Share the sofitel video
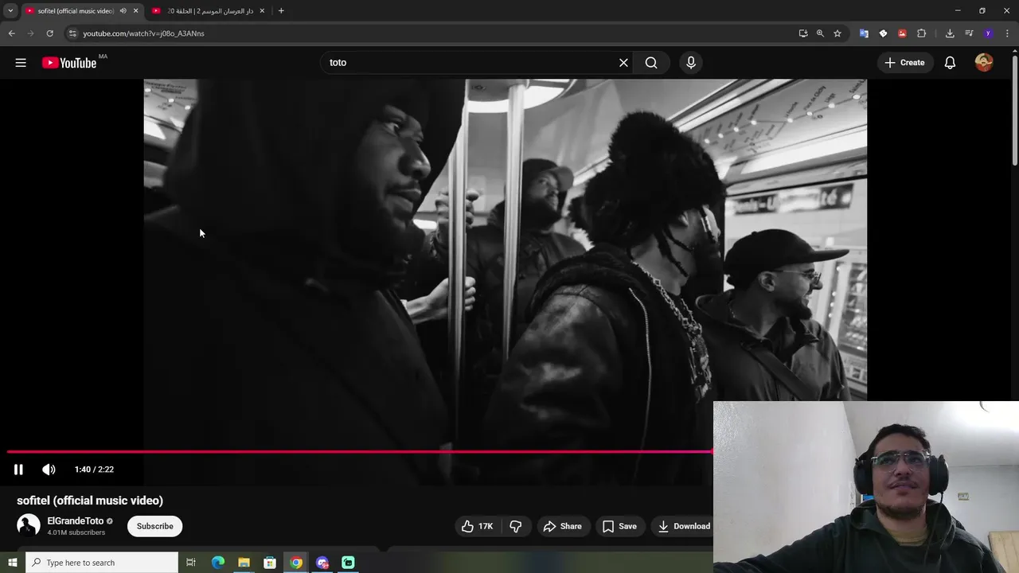 562,526
